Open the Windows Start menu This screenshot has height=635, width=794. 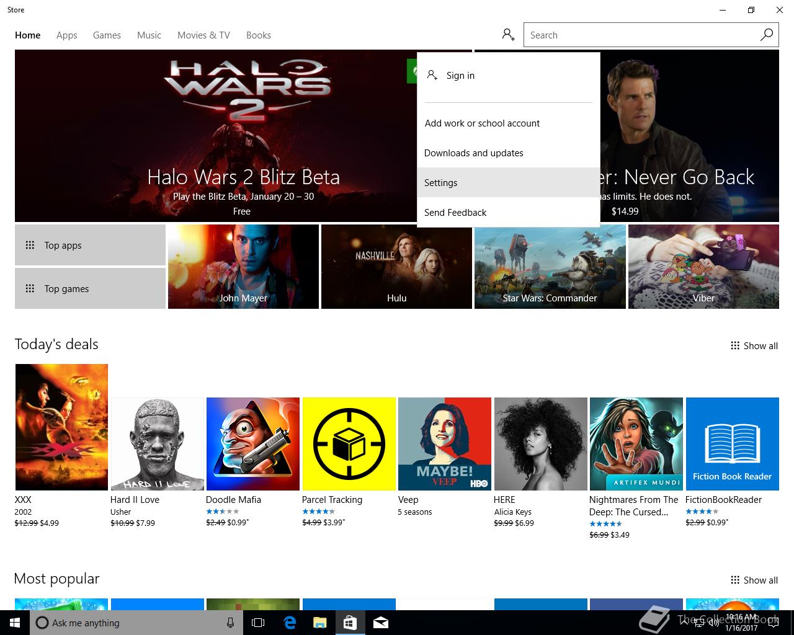[x=15, y=623]
